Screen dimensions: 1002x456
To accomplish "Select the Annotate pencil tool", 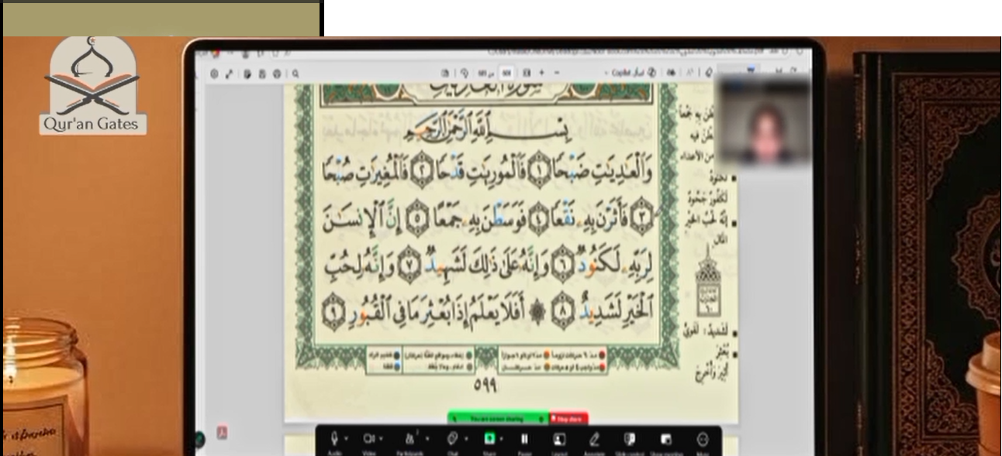I will 594,439.
